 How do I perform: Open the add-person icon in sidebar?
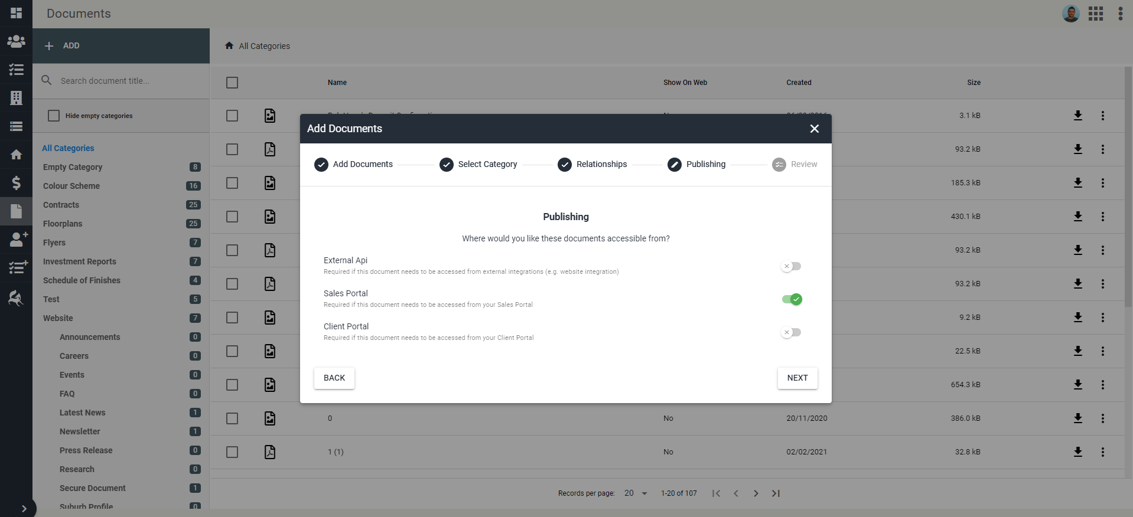pyautogui.click(x=18, y=239)
